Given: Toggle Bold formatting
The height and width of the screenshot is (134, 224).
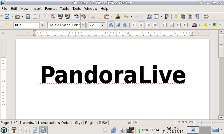Looking at the screenshot, I should pyautogui.click(x=111, y=25).
